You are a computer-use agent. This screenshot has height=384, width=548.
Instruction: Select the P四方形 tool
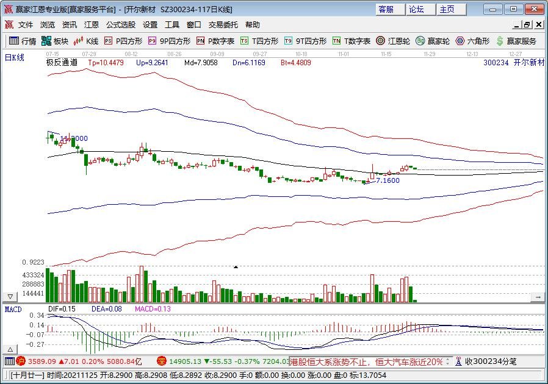click(123, 41)
